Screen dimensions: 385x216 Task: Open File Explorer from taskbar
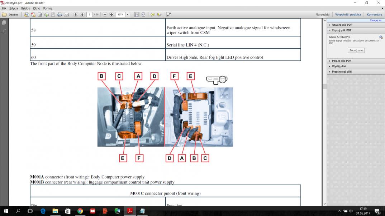point(55,211)
